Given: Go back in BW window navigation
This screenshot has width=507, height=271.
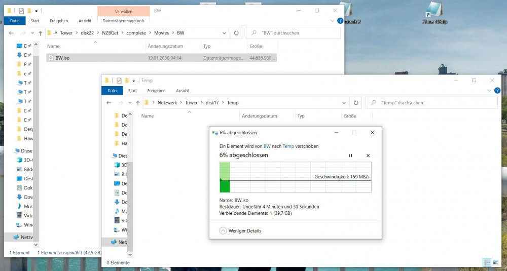Looking at the screenshot, I should [11, 33].
